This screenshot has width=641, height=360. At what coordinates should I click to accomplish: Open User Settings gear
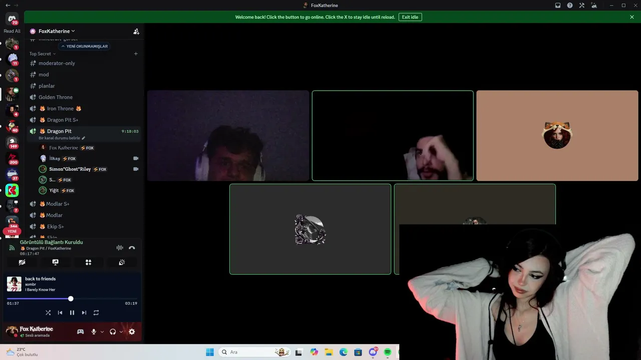tap(132, 331)
